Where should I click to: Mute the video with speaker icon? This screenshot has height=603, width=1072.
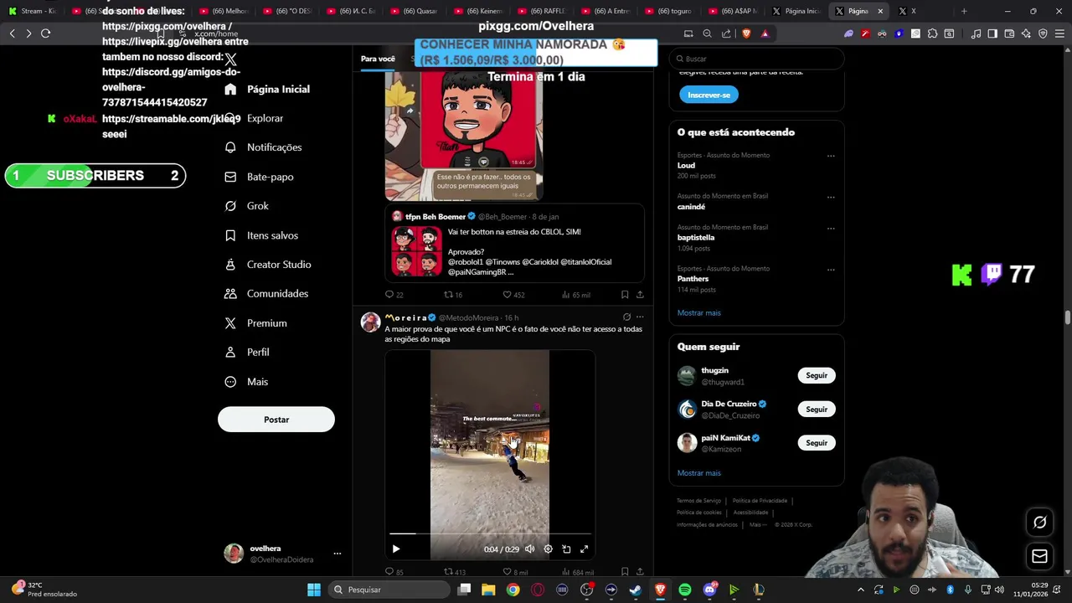[529, 549]
